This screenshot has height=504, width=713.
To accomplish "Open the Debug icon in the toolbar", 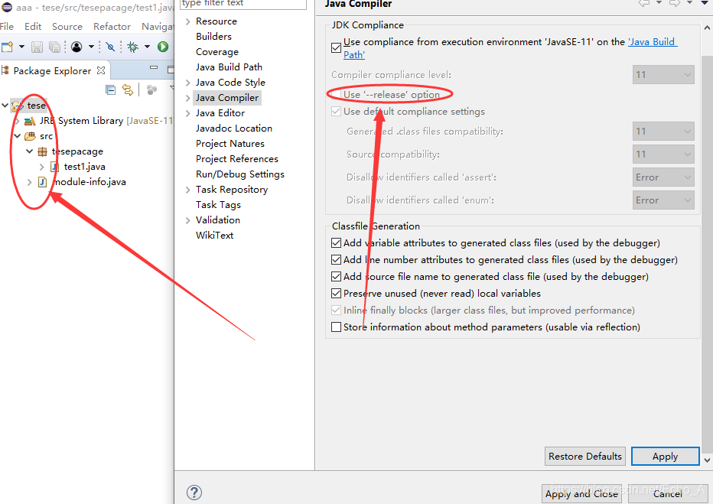I will 134,47.
